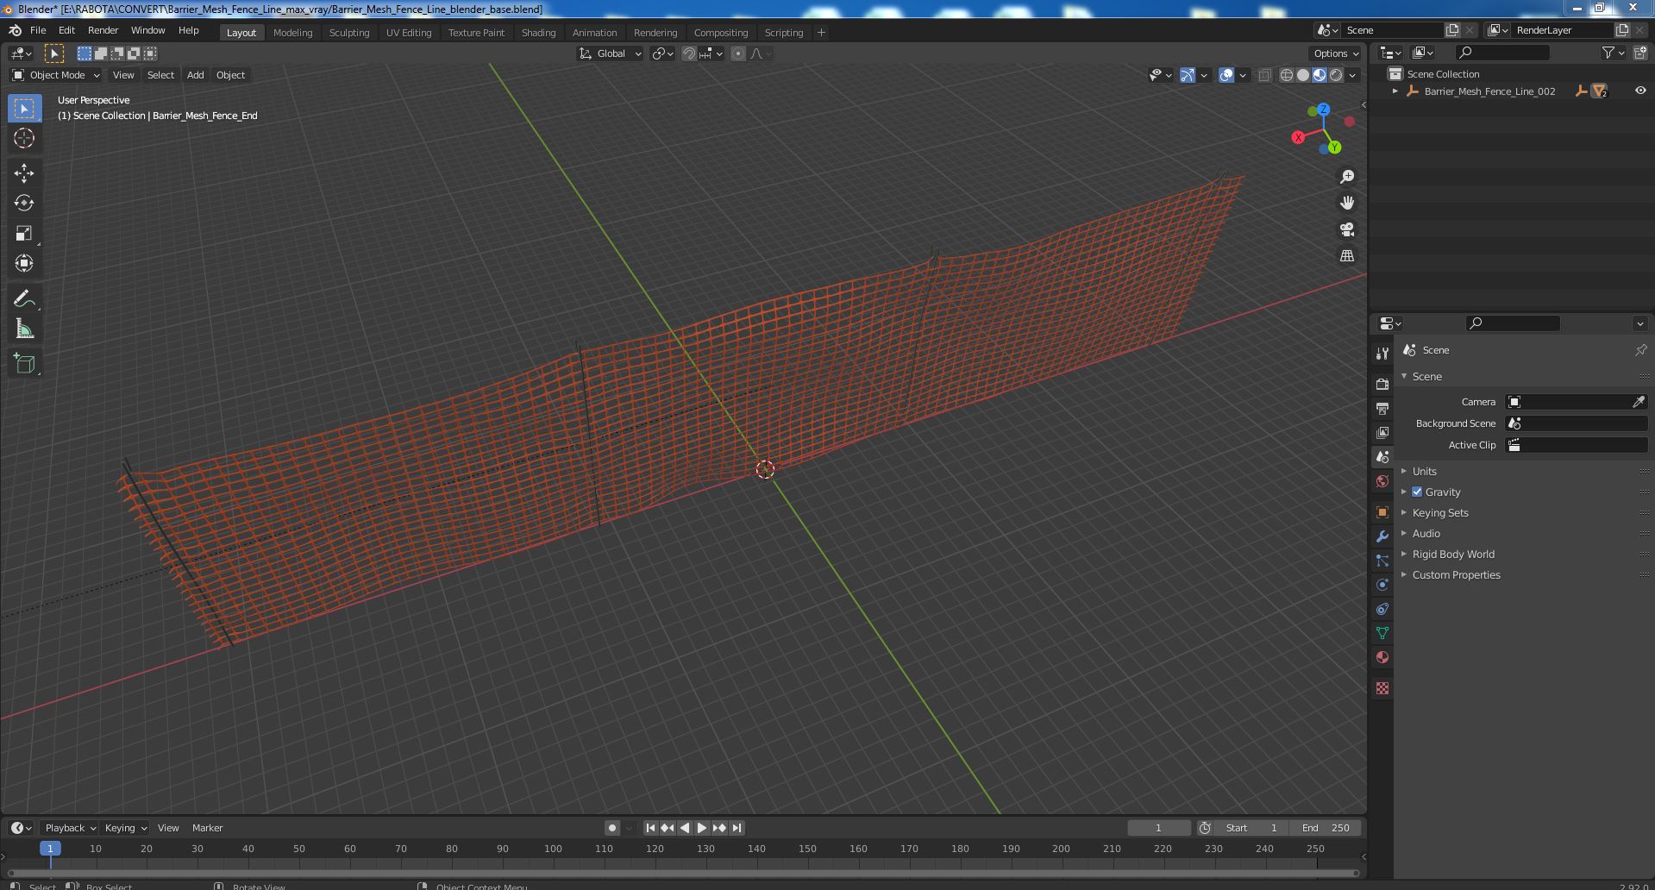Image resolution: width=1655 pixels, height=890 pixels.
Task: Switch to Solid shading
Action: (1303, 75)
